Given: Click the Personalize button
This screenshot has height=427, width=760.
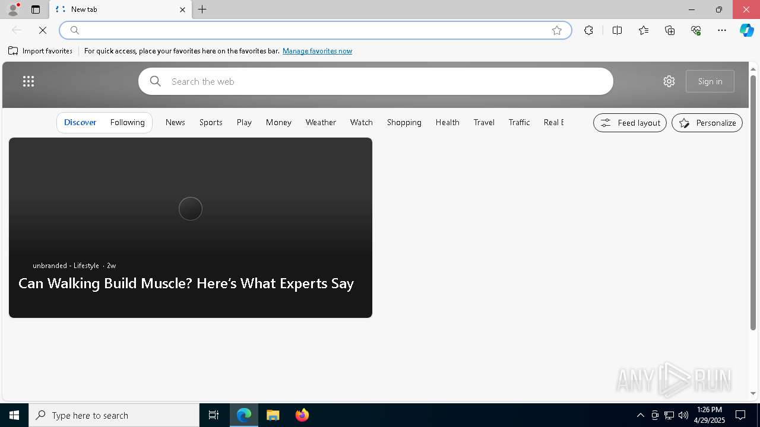Looking at the screenshot, I should tap(707, 123).
